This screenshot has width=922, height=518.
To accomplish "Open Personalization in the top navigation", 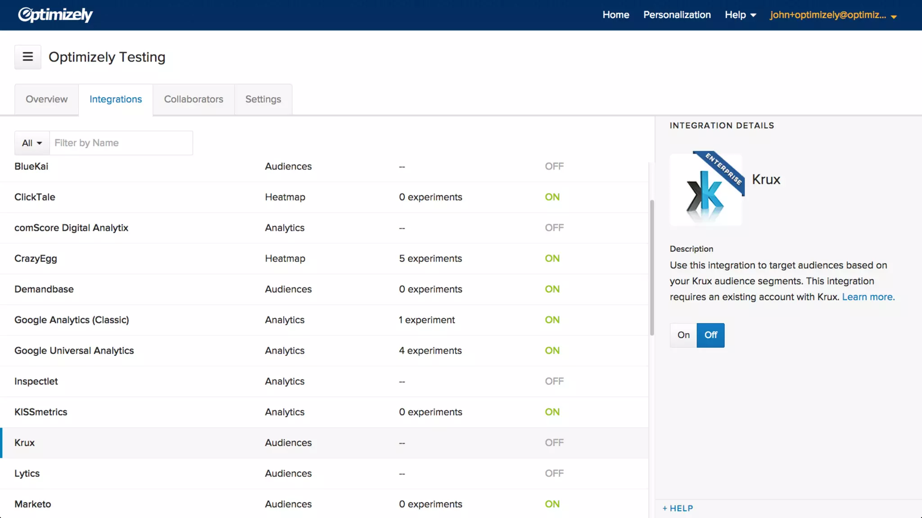I will click(x=677, y=15).
